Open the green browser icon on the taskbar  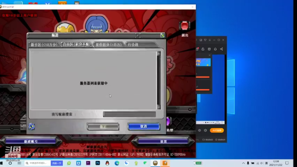pyautogui.click(x=69, y=163)
